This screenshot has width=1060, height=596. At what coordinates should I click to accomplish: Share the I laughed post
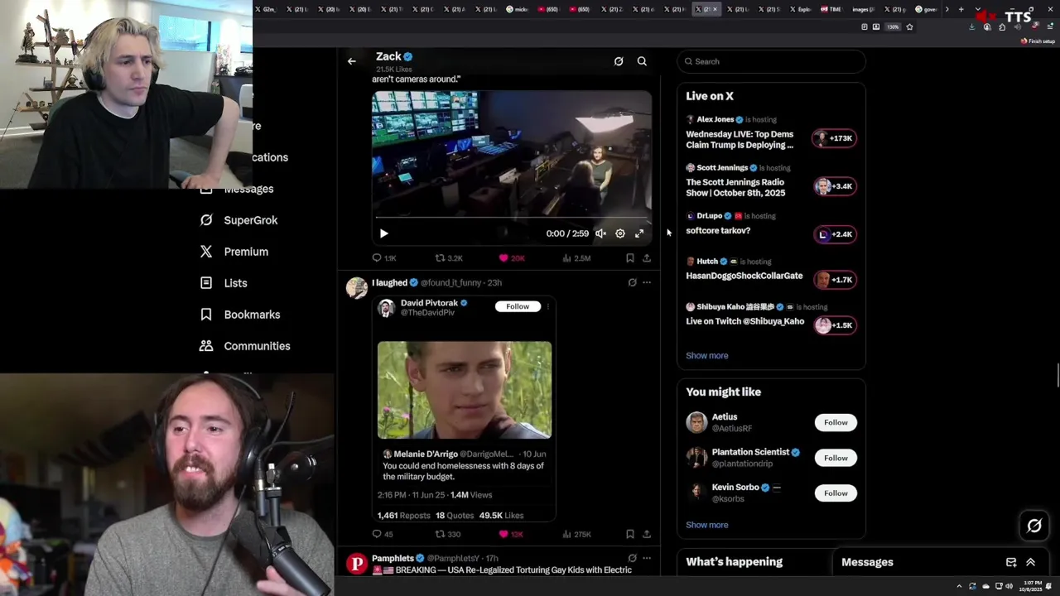(x=647, y=534)
